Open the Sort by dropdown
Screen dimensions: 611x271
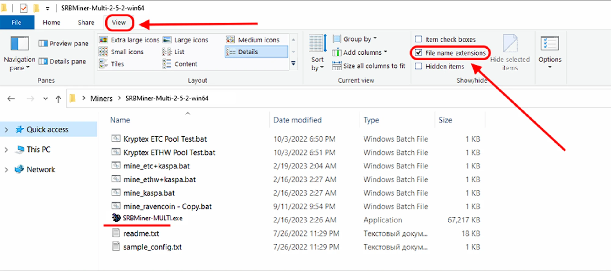(x=317, y=63)
